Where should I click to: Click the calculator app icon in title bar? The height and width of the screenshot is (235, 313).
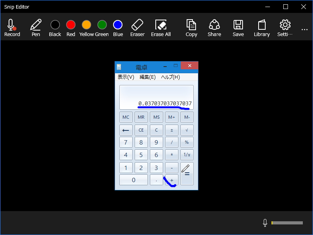click(119, 67)
